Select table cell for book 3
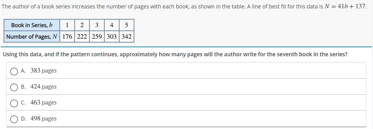This screenshot has height=129, width=373. tap(97, 25)
